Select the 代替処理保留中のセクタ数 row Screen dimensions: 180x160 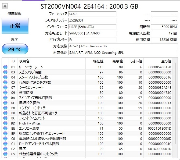tap(87, 154)
